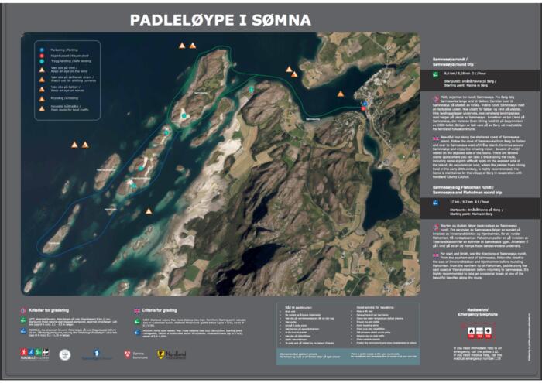542x383 pixels.
Task: Click the teal landing marker on the mainland peninsula
Action: point(252,90)
